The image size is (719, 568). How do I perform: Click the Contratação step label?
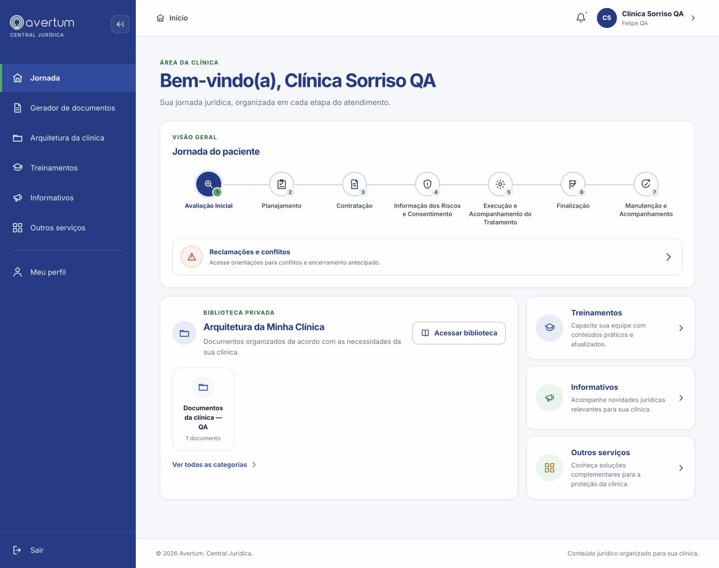355,206
